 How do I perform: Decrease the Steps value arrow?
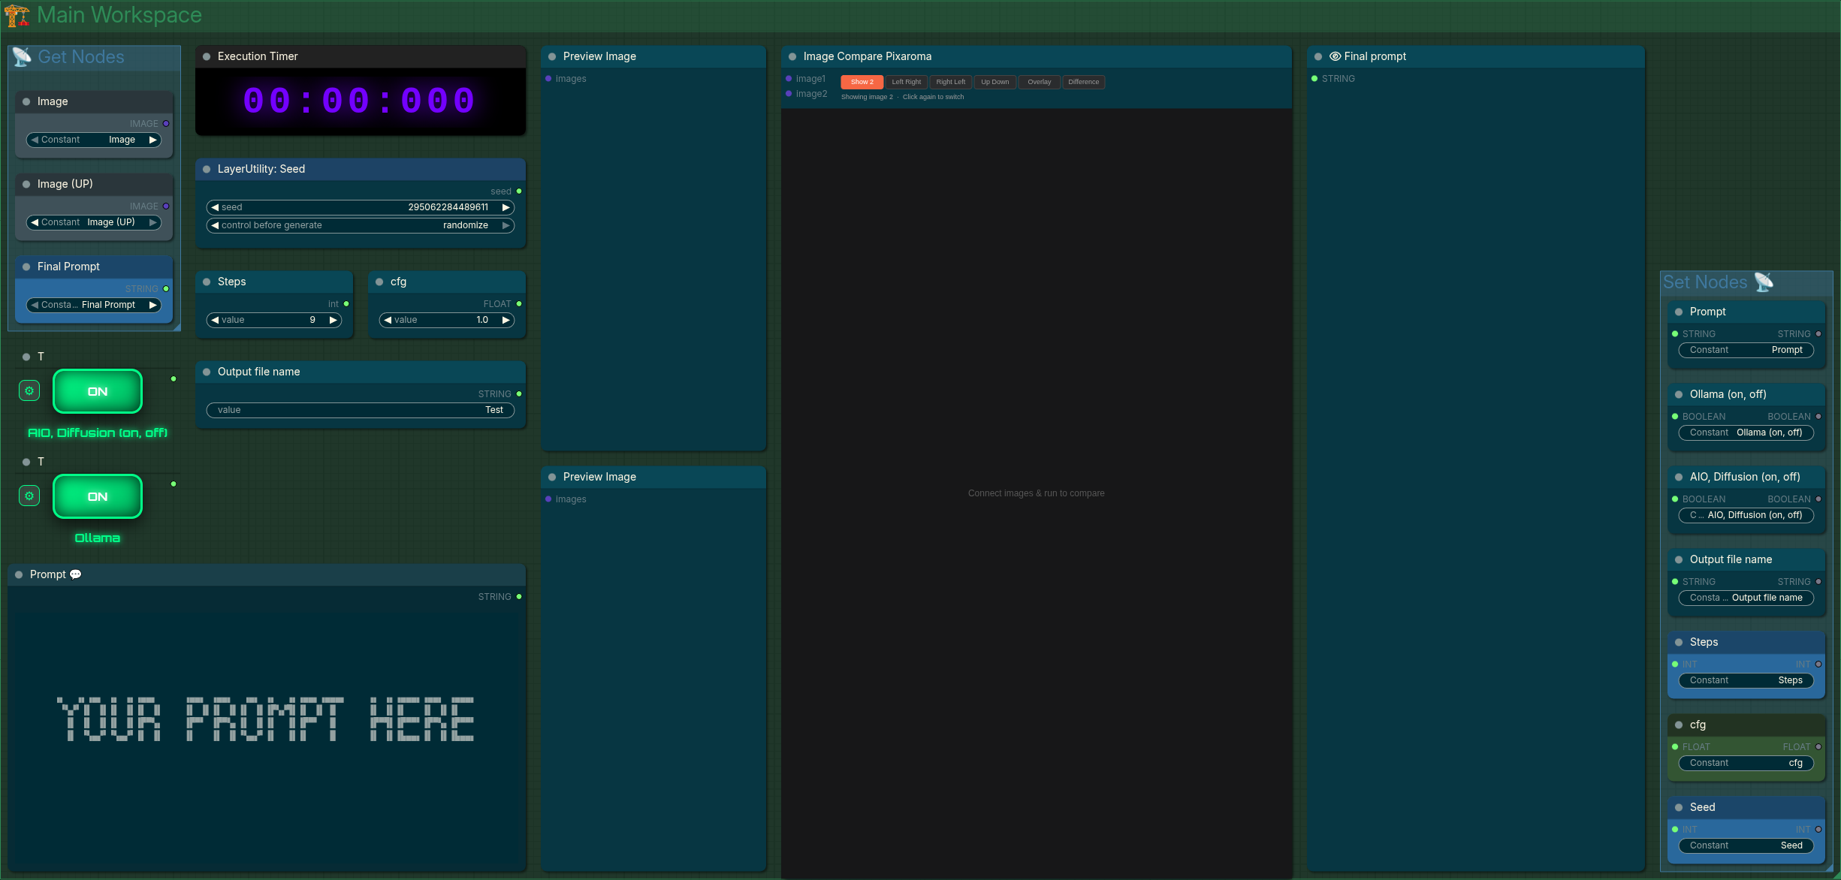coord(215,320)
